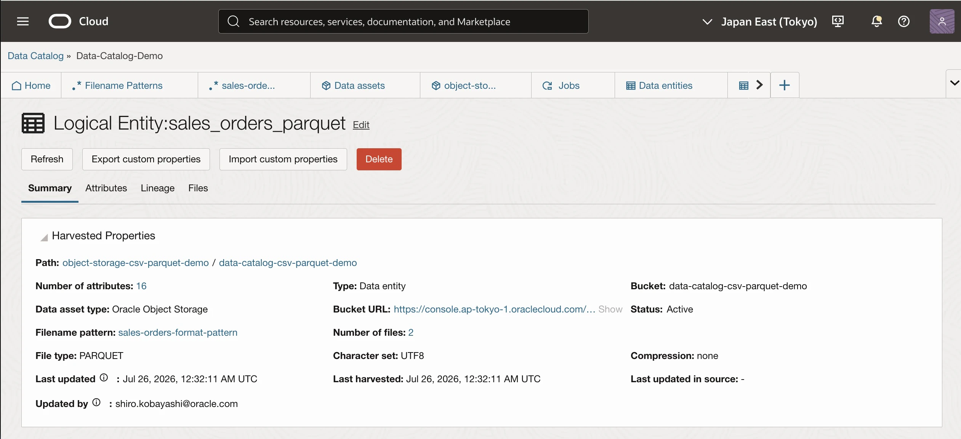Screen dimensions: 961x439
Task: Switch to the Jobs tab
Action: click(x=573, y=85)
